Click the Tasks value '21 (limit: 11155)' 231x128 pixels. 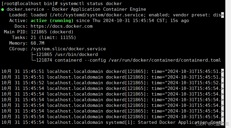(x=53, y=38)
